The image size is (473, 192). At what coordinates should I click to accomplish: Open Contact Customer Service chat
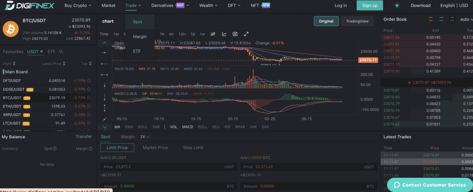coord(430,185)
